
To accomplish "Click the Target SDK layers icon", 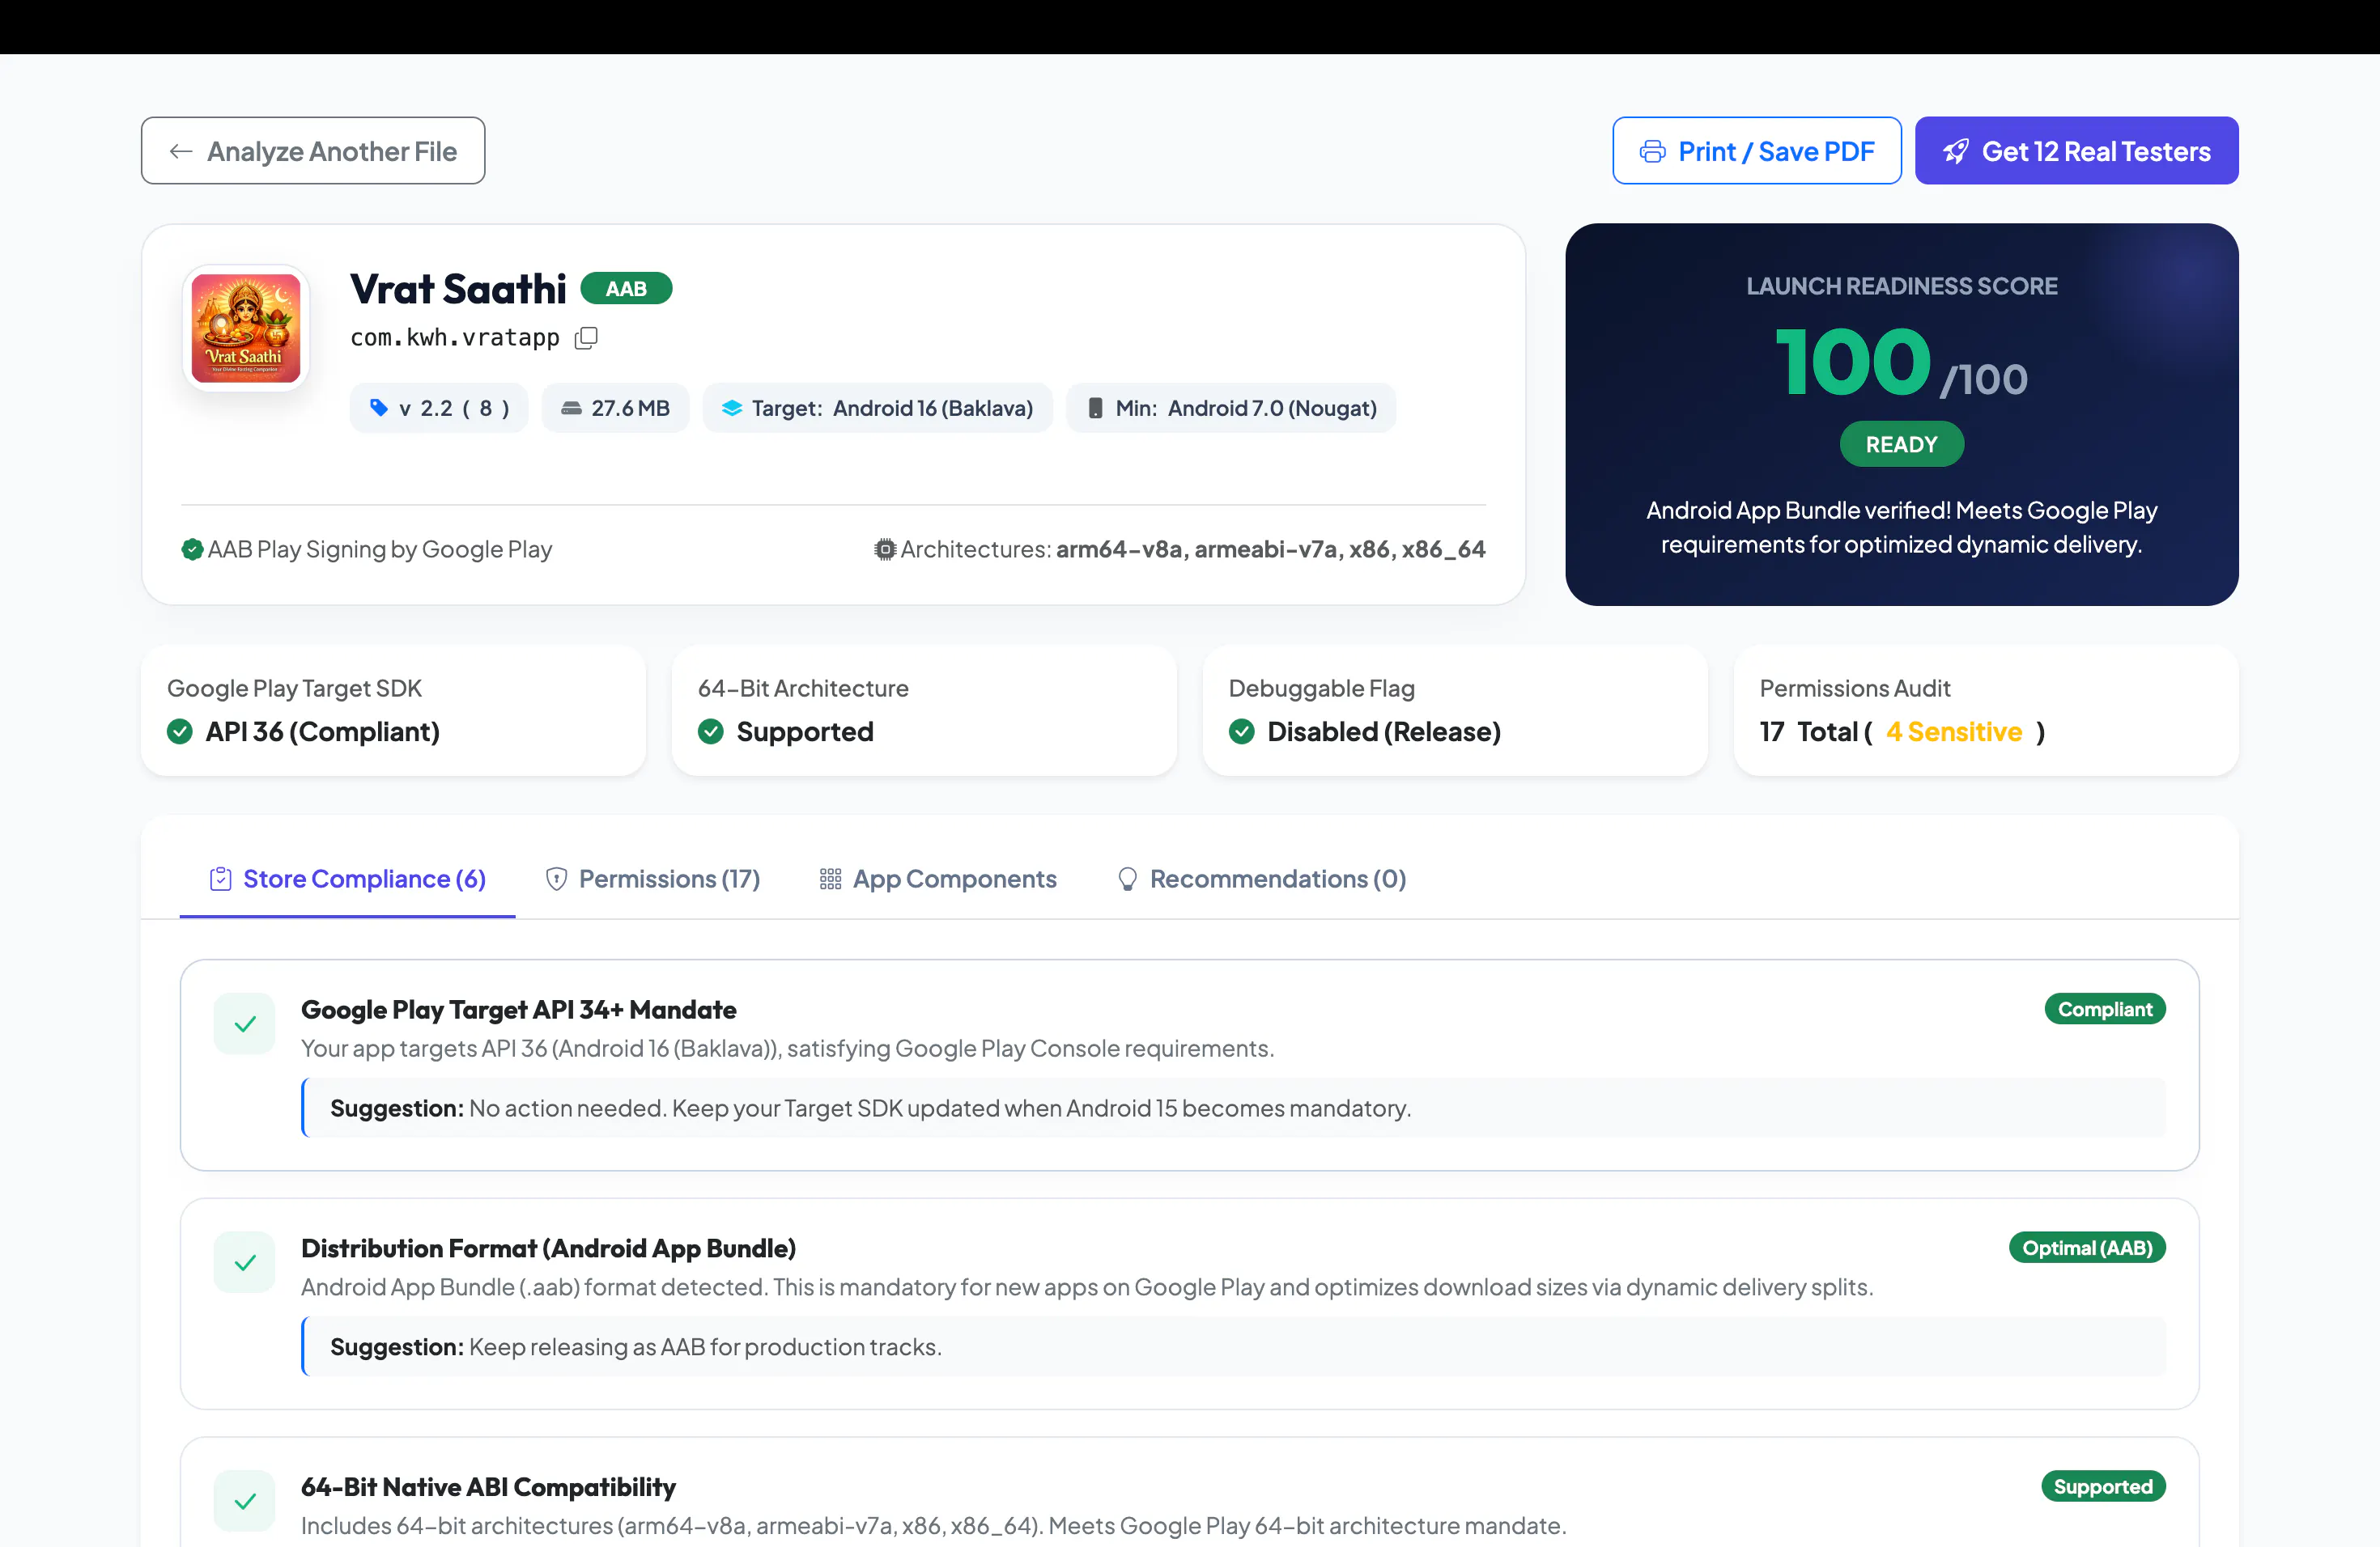I will (x=732, y=408).
